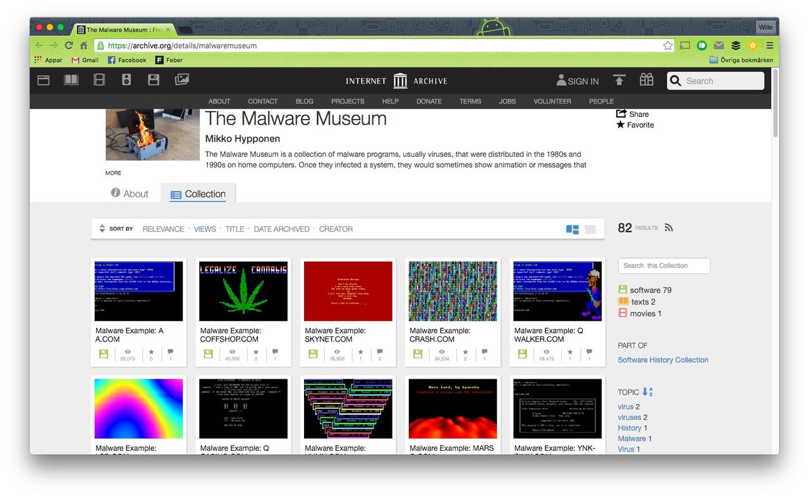The height and width of the screenshot is (497, 809).
Task: Sort by Date Archived
Action: click(x=282, y=229)
